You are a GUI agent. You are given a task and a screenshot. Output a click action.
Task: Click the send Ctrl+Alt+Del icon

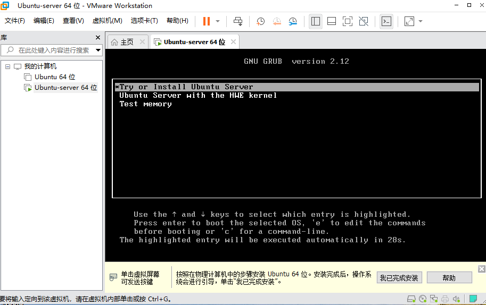[238, 21]
